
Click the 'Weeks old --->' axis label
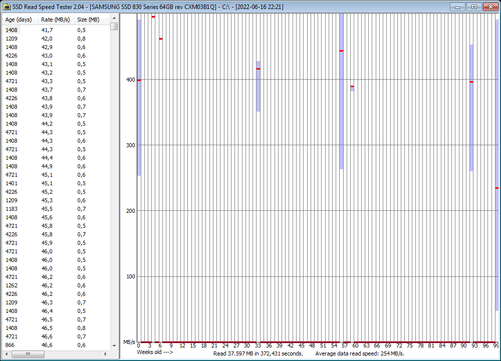pyautogui.click(x=155, y=352)
